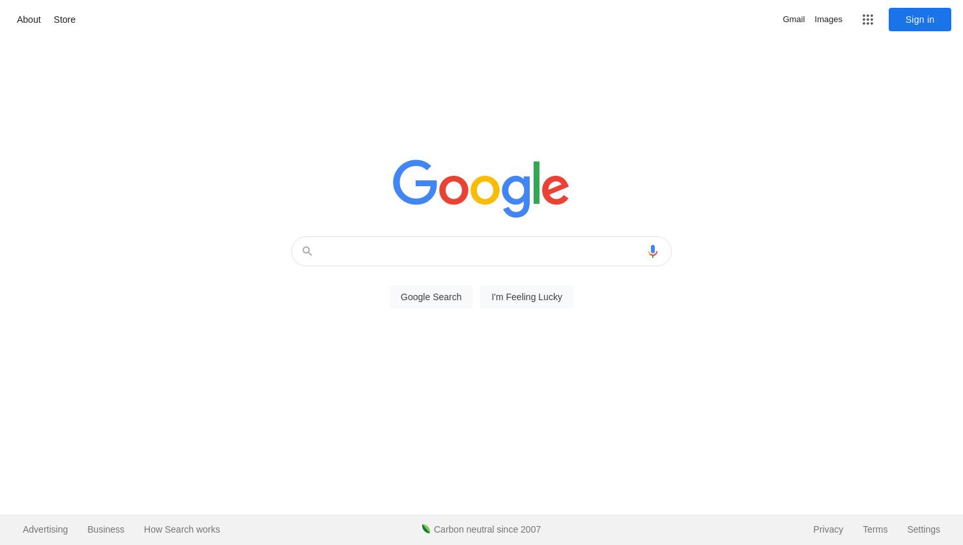Click the I'm Feeling Lucky button
This screenshot has height=545, width=963.
[x=526, y=297]
